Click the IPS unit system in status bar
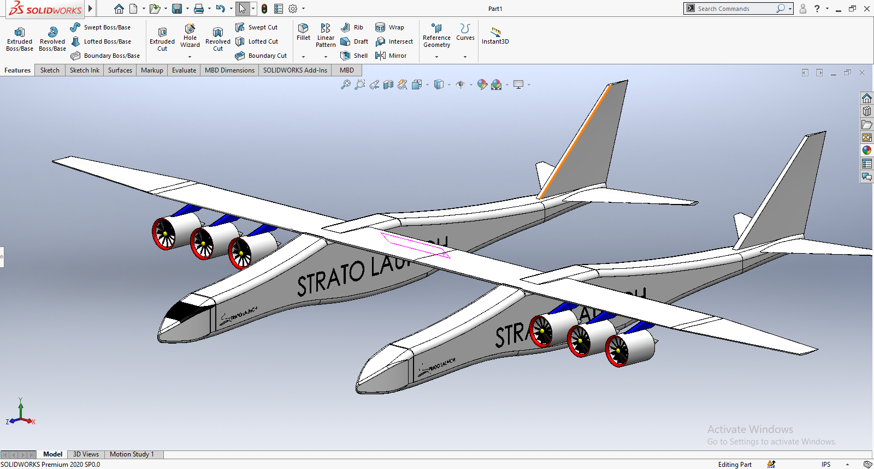 [x=826, y=465]
